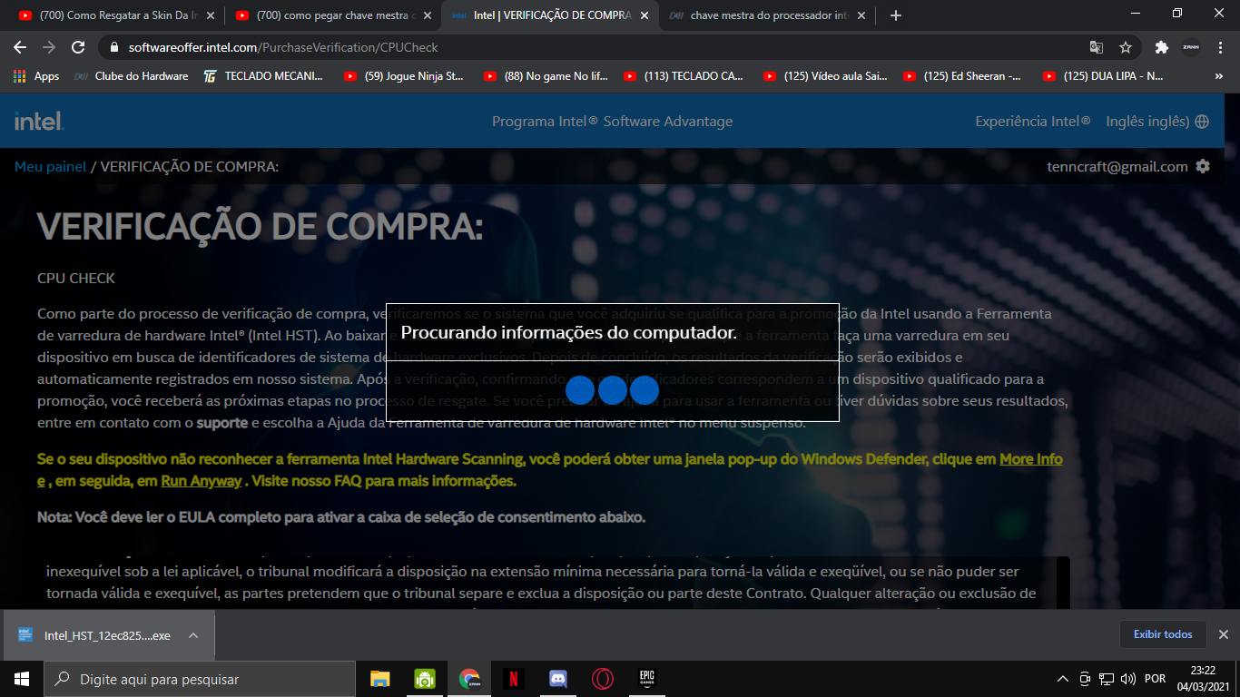Image resolution: width=1240 pixels, height=697 pixels.
Task: Open Jogue Ninja St... bookmark
Action: 404,76
